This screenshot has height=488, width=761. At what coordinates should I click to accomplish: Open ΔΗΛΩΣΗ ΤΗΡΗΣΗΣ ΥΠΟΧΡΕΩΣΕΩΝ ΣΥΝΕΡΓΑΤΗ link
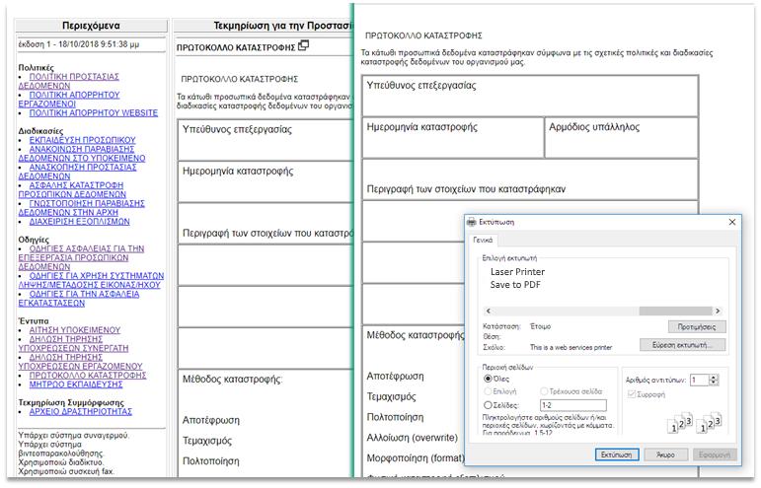pos(73,344)
